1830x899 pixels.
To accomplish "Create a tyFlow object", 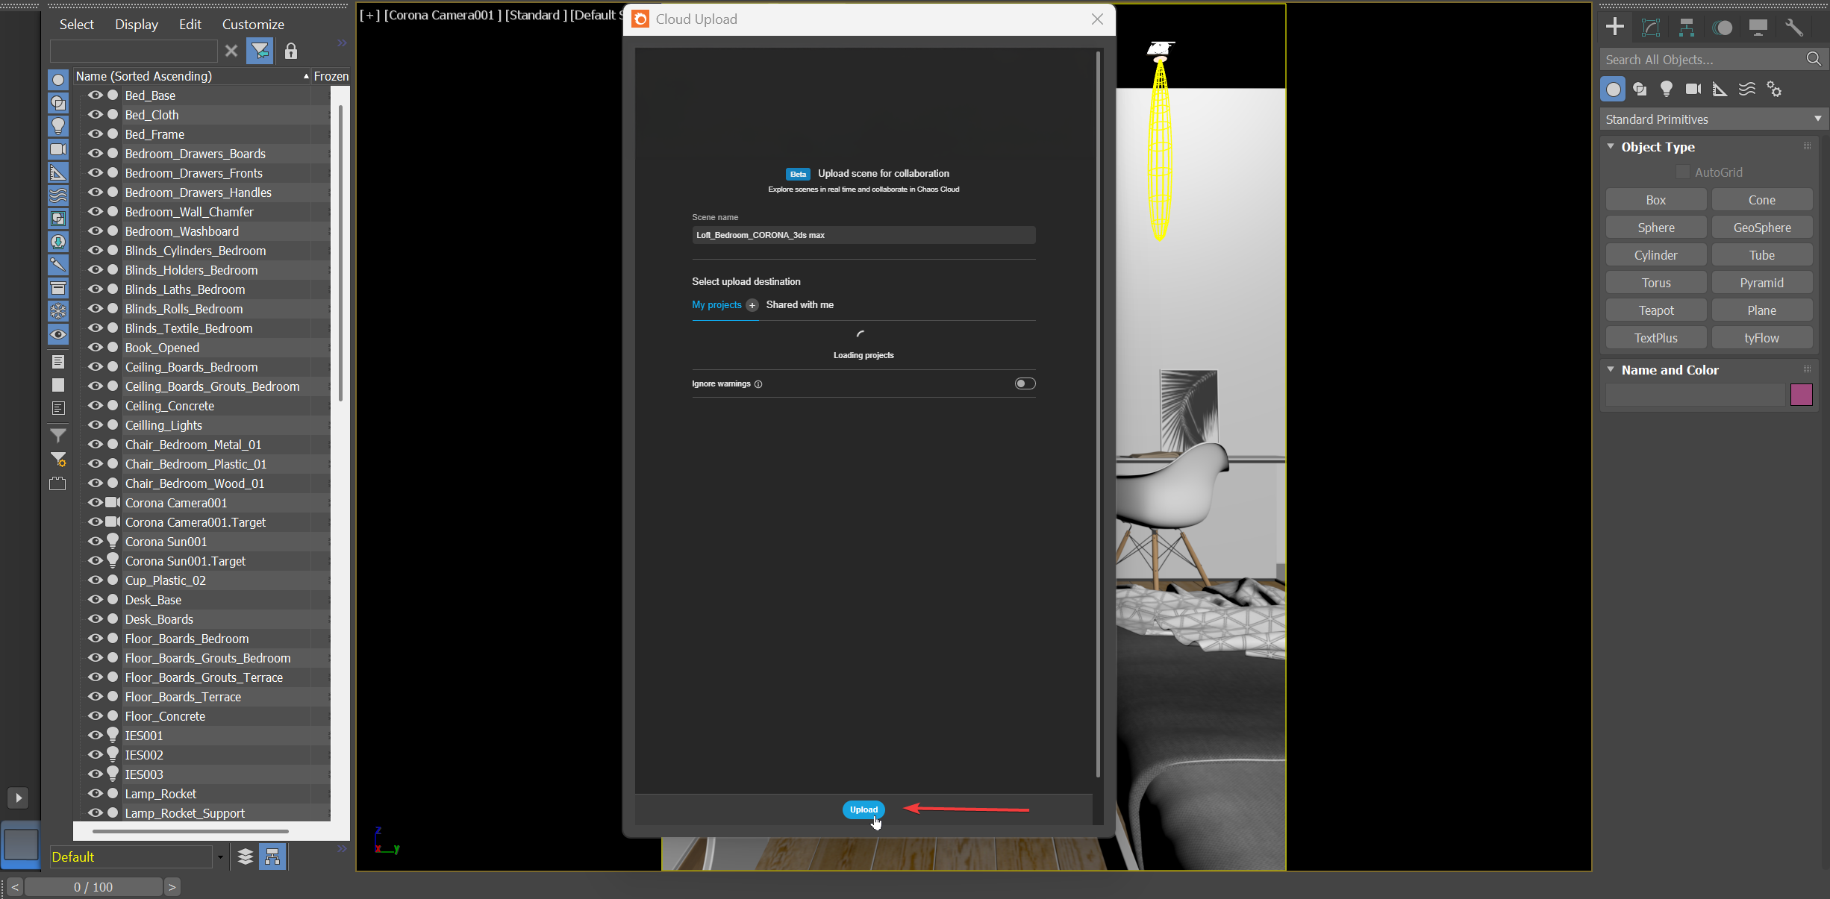I will tap(1761, 338).
